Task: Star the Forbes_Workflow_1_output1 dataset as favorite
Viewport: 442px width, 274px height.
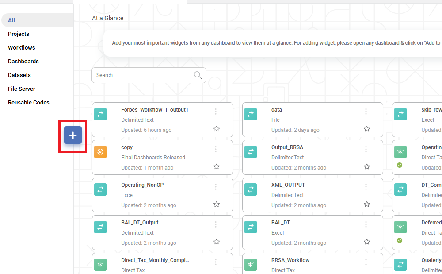Action: [x=217, y=129]
